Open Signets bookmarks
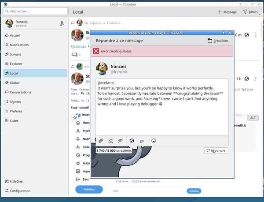This screenshot has height=202, width=264. pyautogui.click(x=35, y=101)
